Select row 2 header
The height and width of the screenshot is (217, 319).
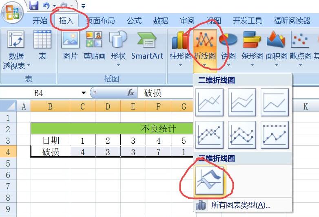coord(8,129)
